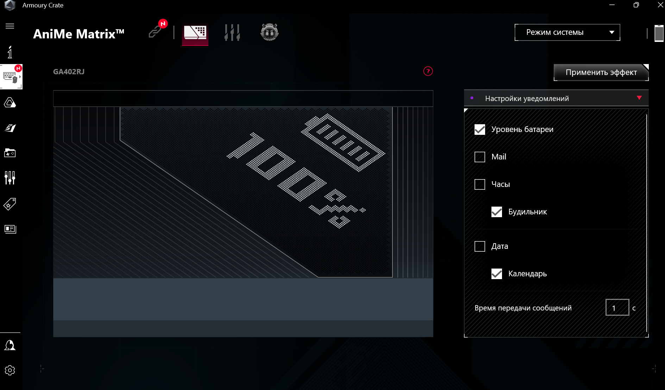Image resolution: width=665 pixels, height=390 pixels.
Task: Collapse the Настройки уведомлений section
Action: [x=639, y=98]
